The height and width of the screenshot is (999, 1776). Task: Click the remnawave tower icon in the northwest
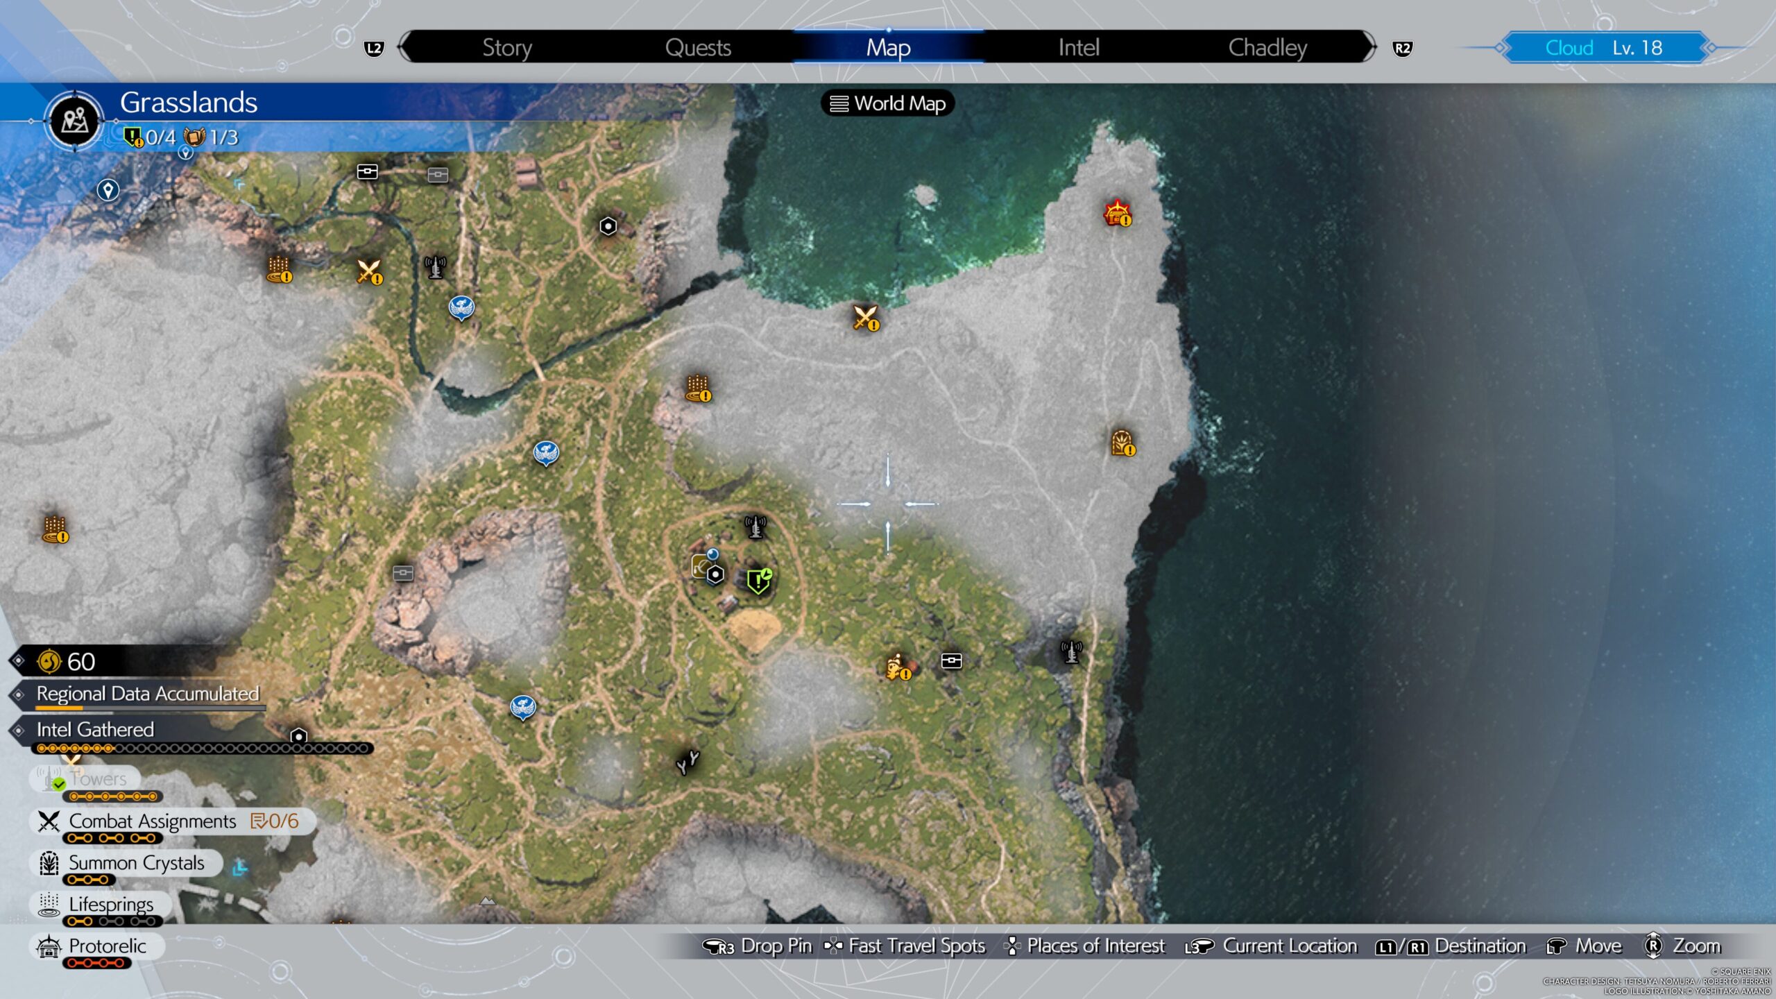pyautogui.click(x=435, y=266)
